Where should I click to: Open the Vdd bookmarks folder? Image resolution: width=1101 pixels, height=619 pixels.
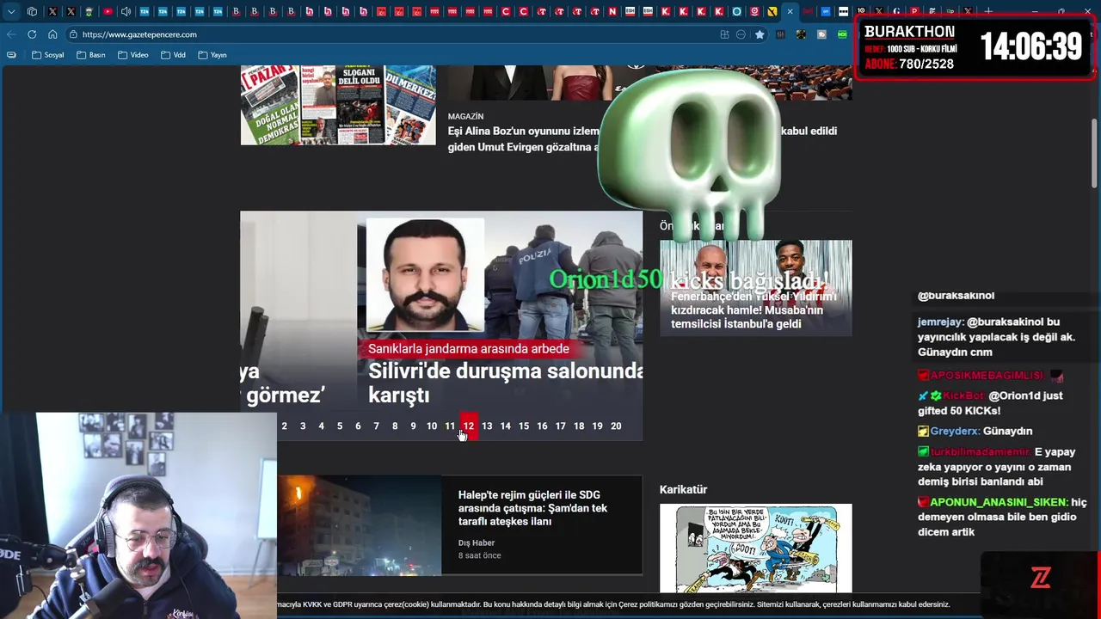(173, 55)
